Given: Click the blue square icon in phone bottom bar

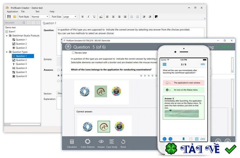Looking at the screenshot, I should click(x=197, y=139).
